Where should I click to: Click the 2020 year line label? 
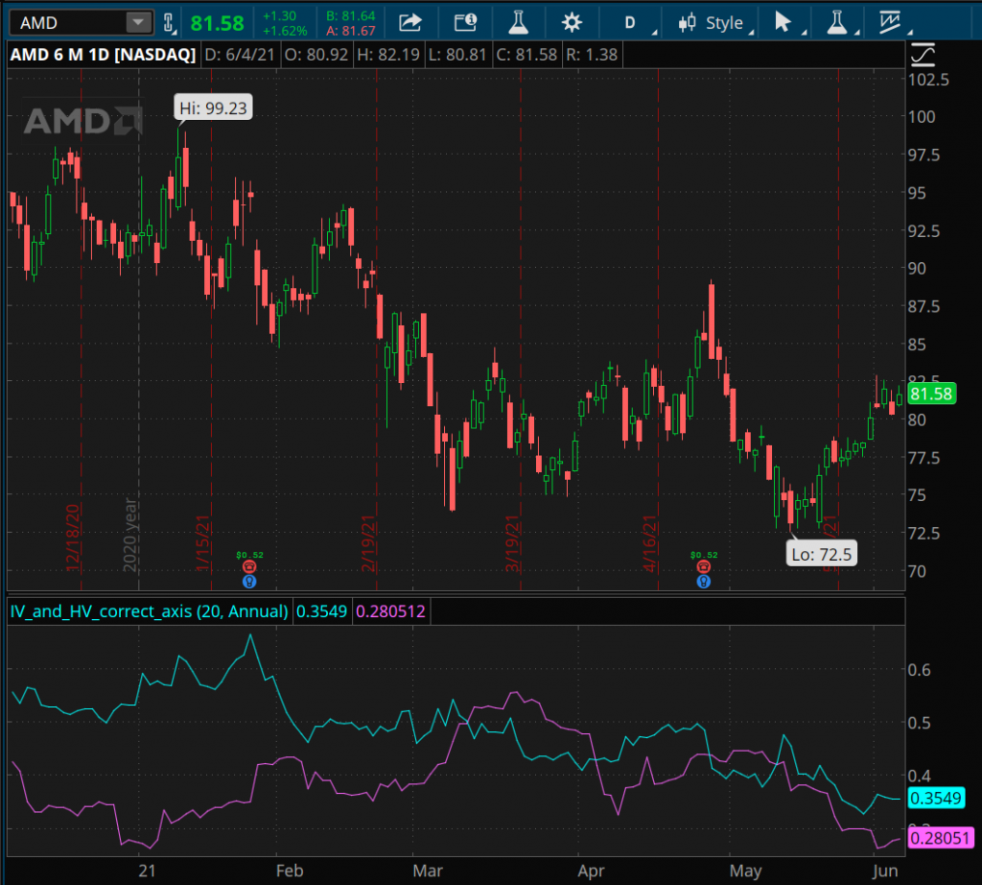pyautogui.click(x=130, y=536)
